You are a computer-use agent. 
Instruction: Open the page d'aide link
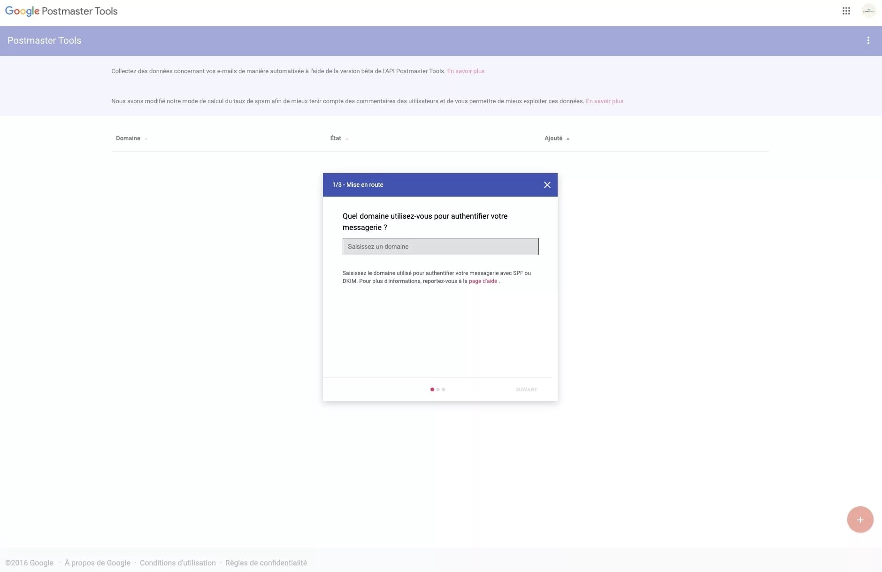pos(483,282)
